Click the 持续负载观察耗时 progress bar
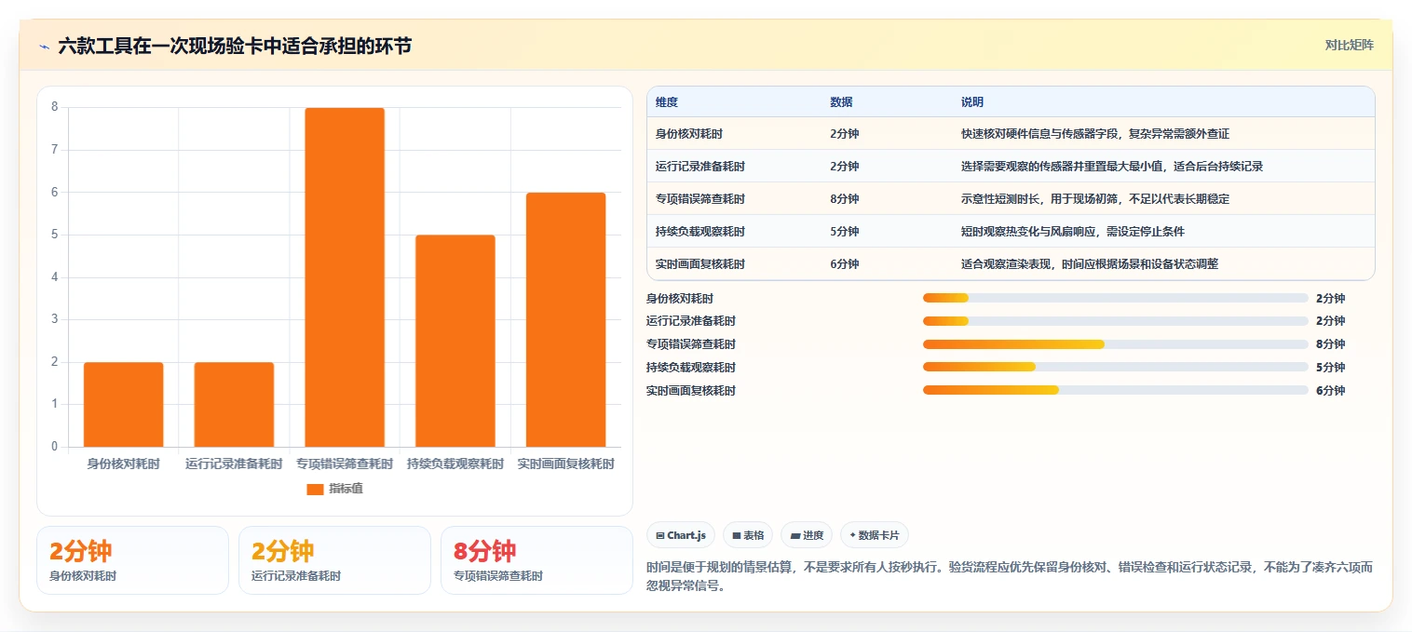 [x=1116, y=367]
